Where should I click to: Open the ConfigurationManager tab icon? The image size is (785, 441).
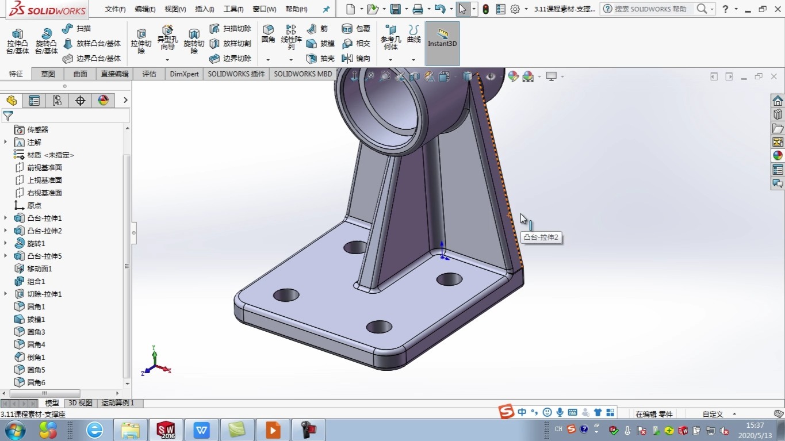[57, 101]
